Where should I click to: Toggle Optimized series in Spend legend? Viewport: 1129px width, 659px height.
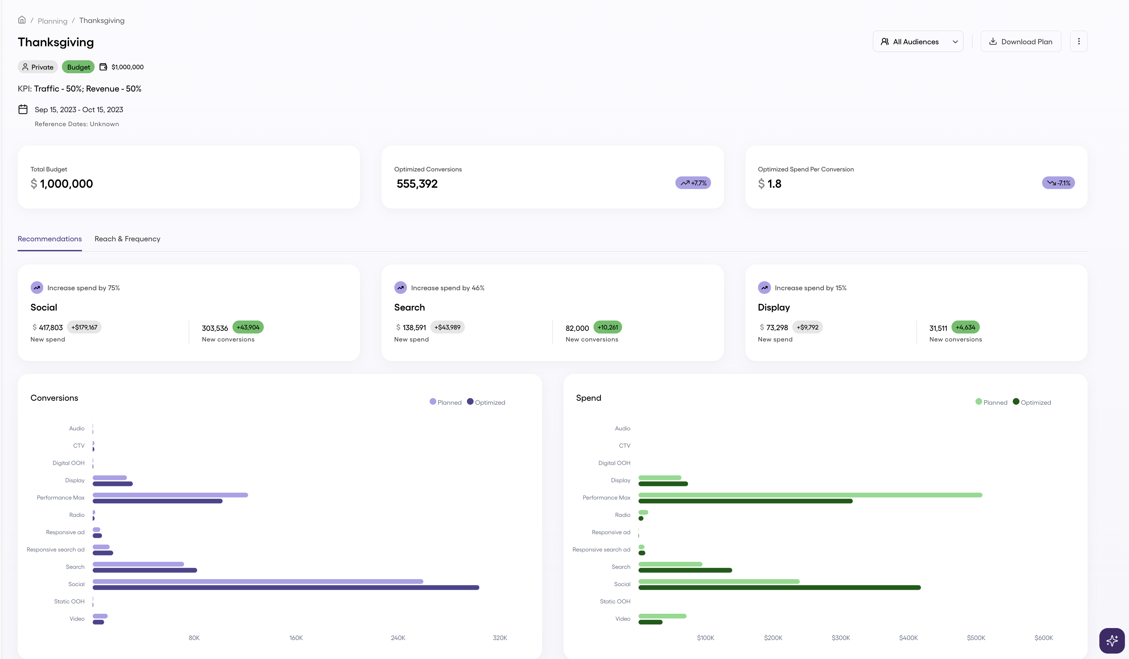pos(1032,402)
